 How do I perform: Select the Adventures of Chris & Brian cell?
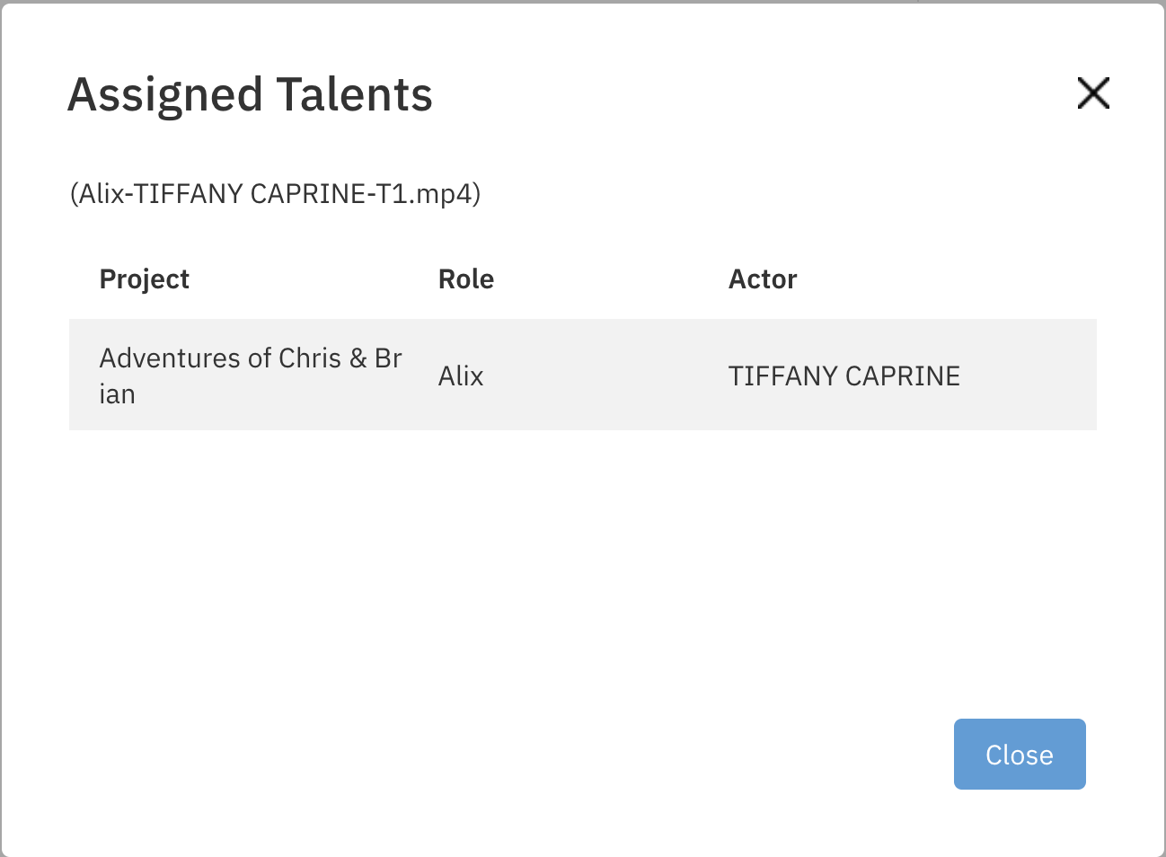[x=251, y=375]
